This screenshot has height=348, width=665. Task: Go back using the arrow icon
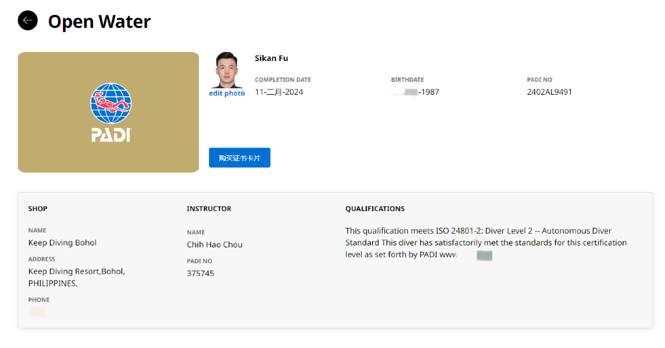[27, 20]
